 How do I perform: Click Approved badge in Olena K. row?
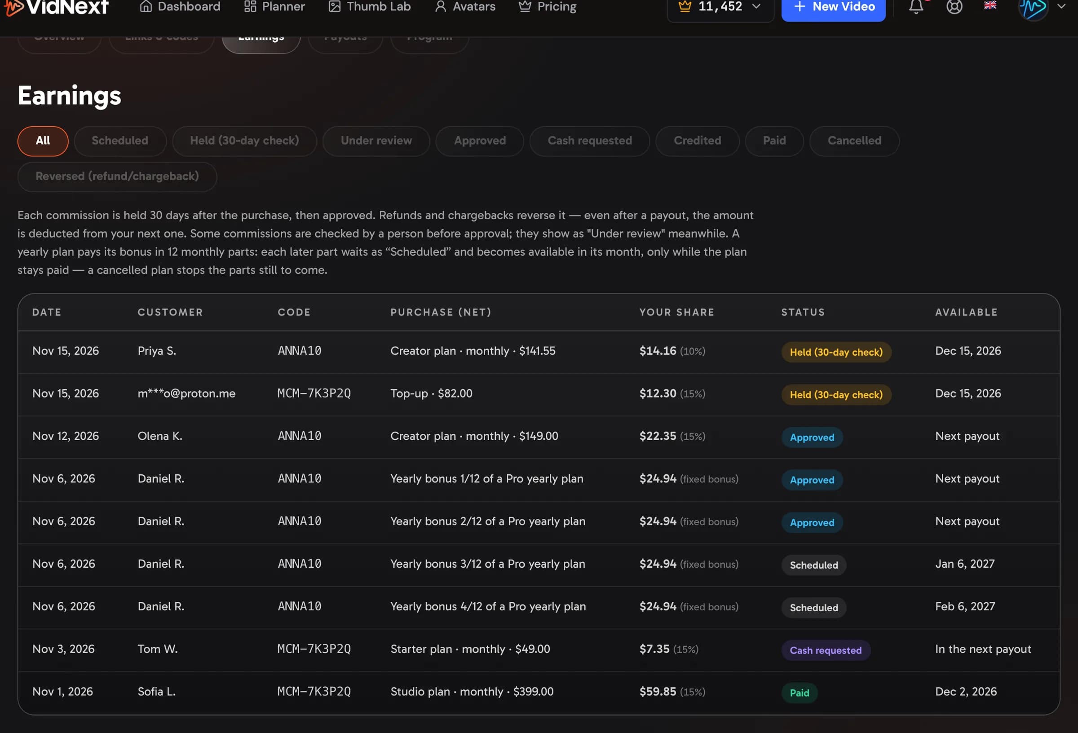point(812,437)
